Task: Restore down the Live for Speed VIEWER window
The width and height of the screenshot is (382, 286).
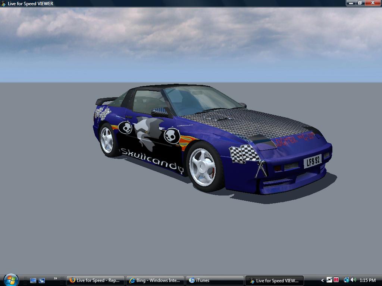Action: click(x=360, y=3)
